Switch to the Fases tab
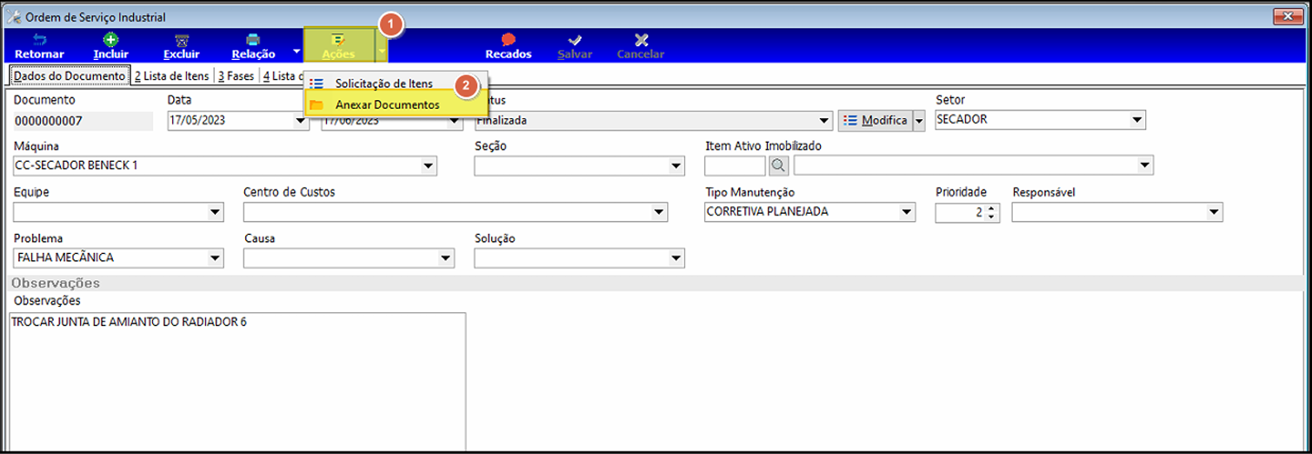 pos(236,77)
